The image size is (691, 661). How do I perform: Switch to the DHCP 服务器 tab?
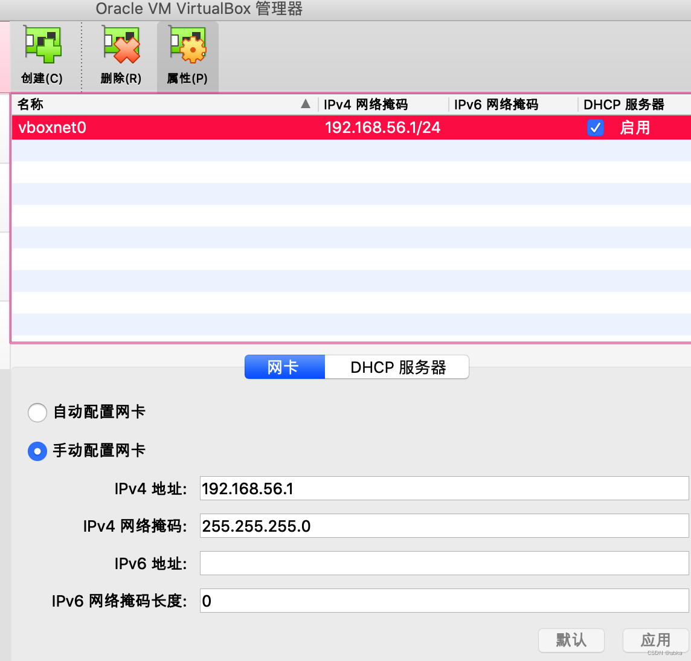point(397,367)
